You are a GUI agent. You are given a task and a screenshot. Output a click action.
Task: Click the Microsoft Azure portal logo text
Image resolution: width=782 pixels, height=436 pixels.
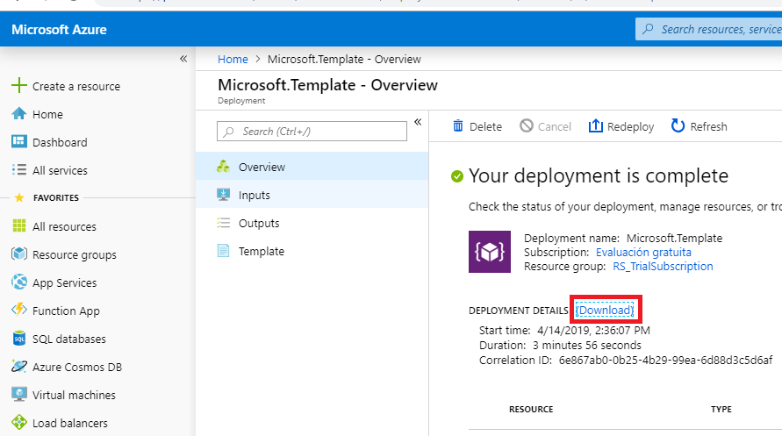point(59,30)
